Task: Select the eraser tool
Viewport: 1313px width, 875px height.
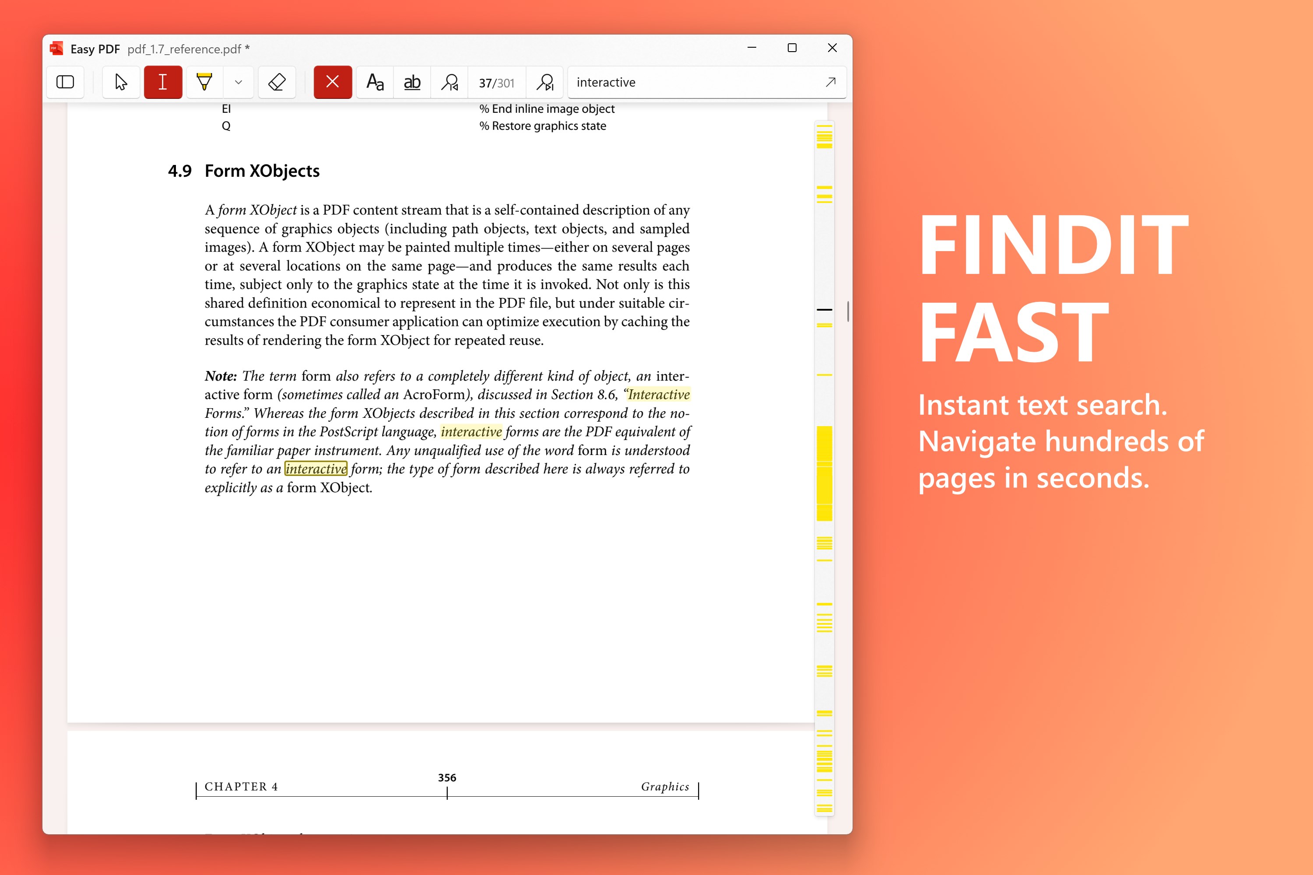Action: pyautogui.click(x=277, y=82)
